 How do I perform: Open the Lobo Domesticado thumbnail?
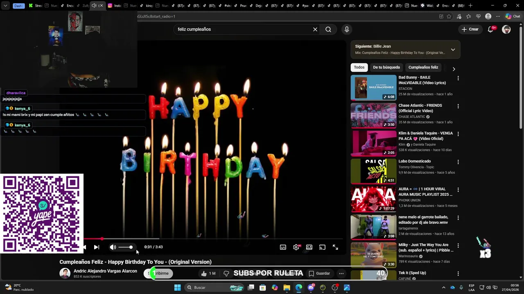373,171
